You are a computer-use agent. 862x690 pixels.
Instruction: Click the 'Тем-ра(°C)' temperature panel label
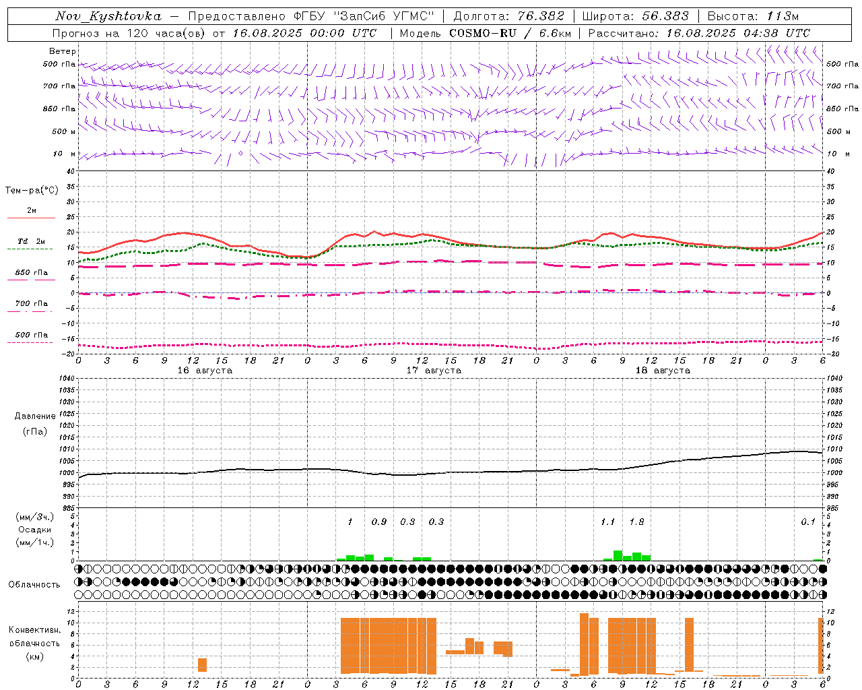coord(32,191)
